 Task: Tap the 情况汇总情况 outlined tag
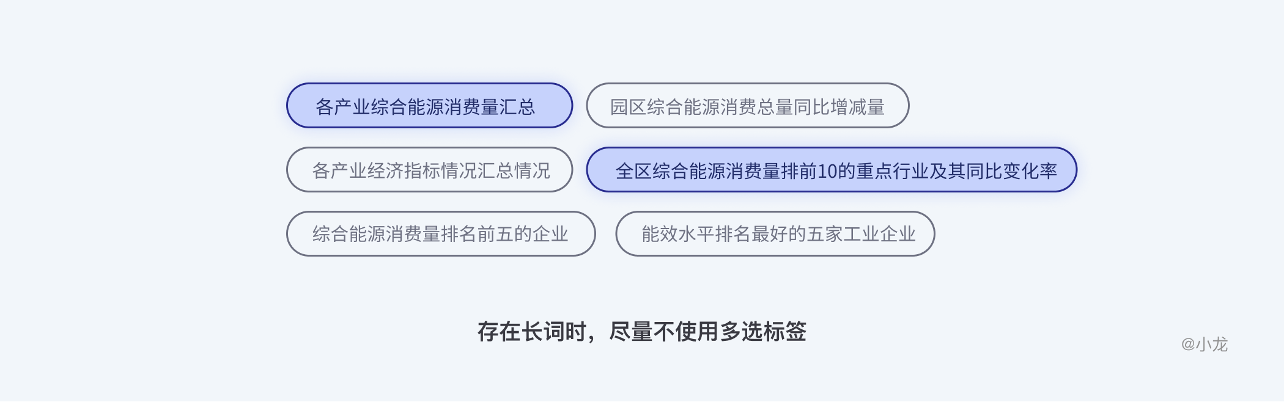click(x=429, y=170)
